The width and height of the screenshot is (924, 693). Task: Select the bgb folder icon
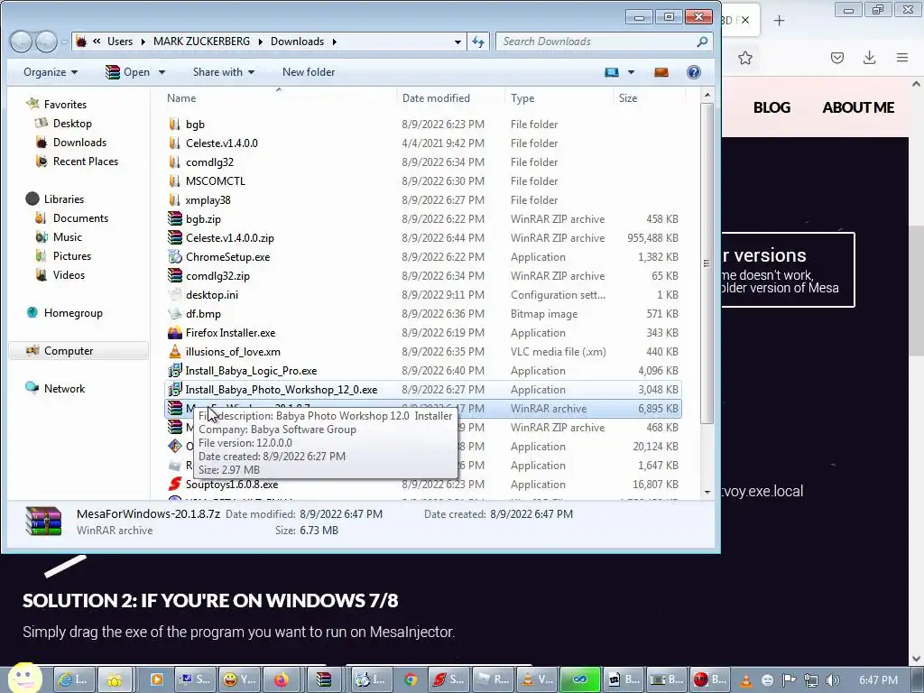174,124
